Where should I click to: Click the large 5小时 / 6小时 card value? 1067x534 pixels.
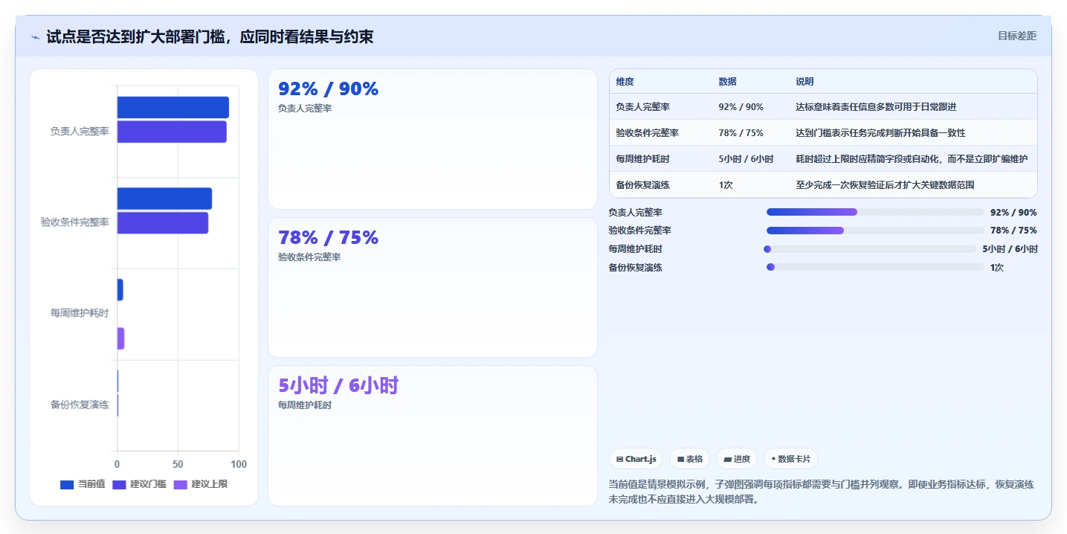tap(338, 385)
